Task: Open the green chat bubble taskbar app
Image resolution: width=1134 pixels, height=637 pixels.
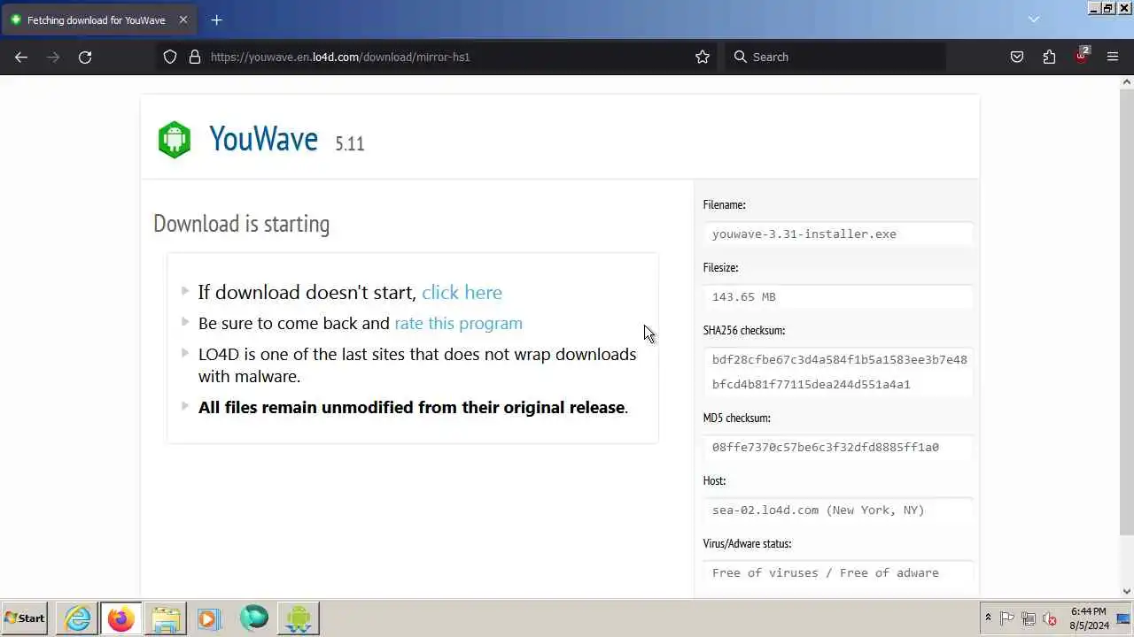Action: pos(253,618)
